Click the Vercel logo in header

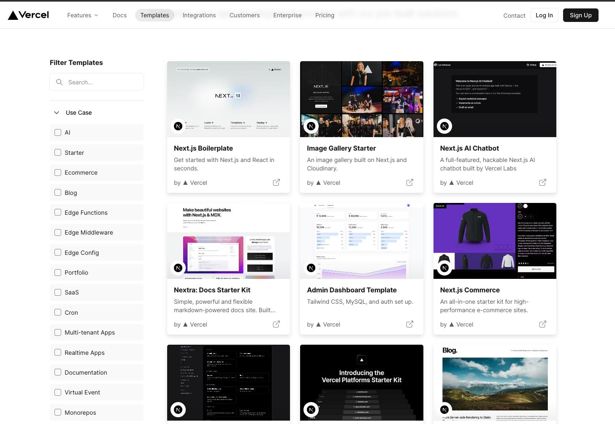(x=28, y=15)
